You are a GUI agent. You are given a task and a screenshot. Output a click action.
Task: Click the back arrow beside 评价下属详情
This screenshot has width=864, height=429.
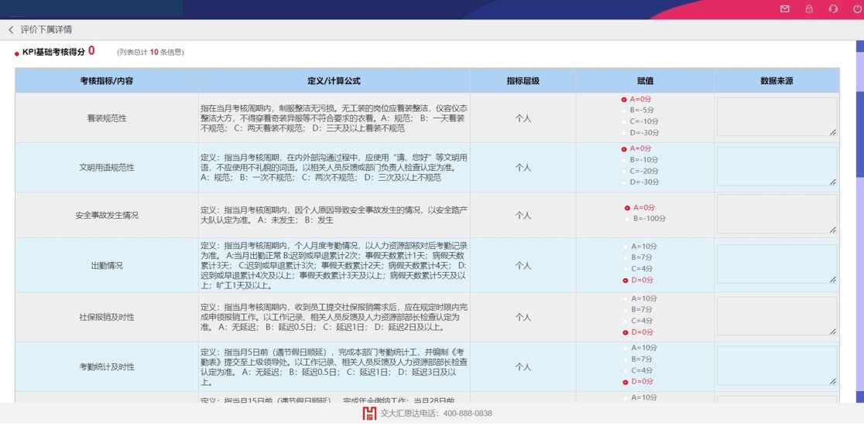pyautogui.click(x=11, y=29)
